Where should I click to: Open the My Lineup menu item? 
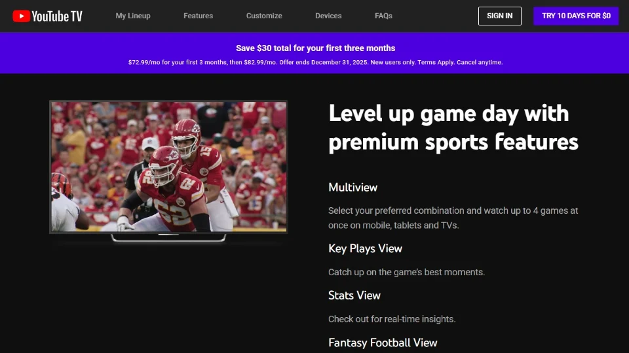[133, 16]
